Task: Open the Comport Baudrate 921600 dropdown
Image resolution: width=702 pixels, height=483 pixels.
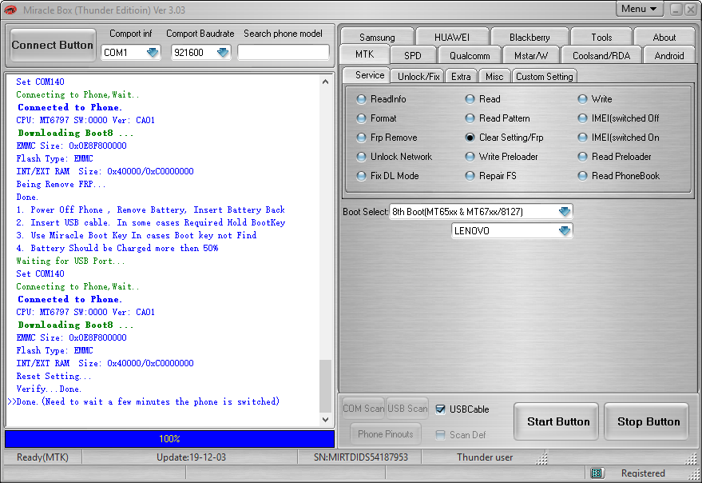Action: [223, 53]
